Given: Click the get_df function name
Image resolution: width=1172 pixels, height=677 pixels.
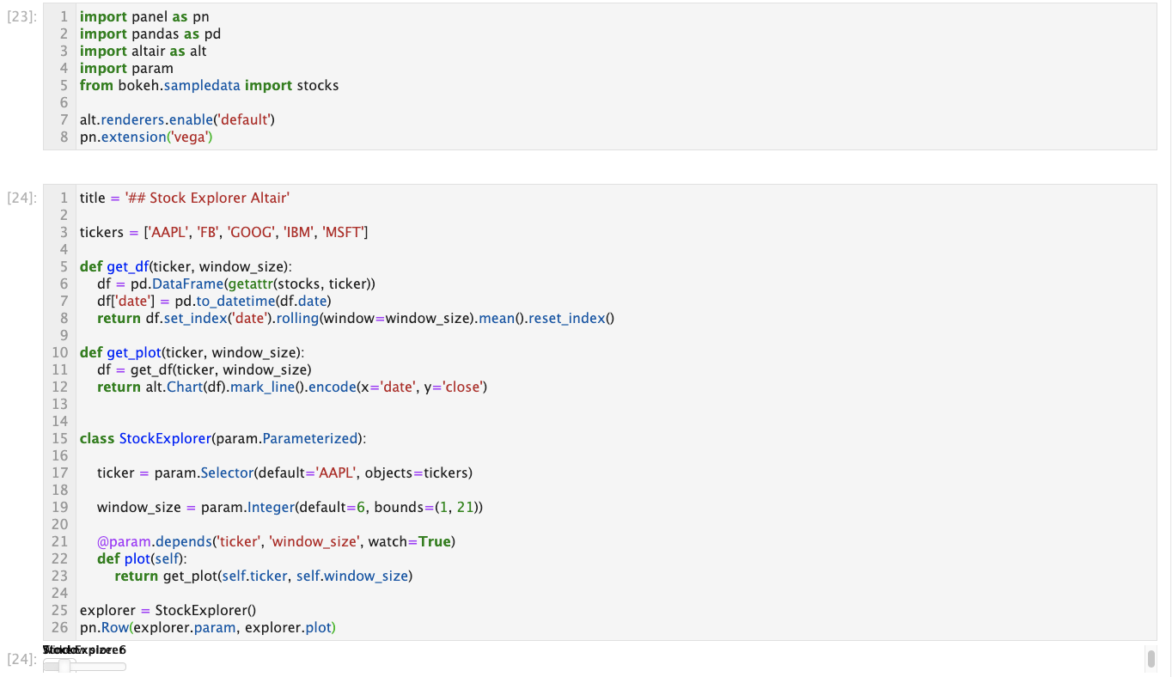Looking at the screenshot, I should [127, 265].
